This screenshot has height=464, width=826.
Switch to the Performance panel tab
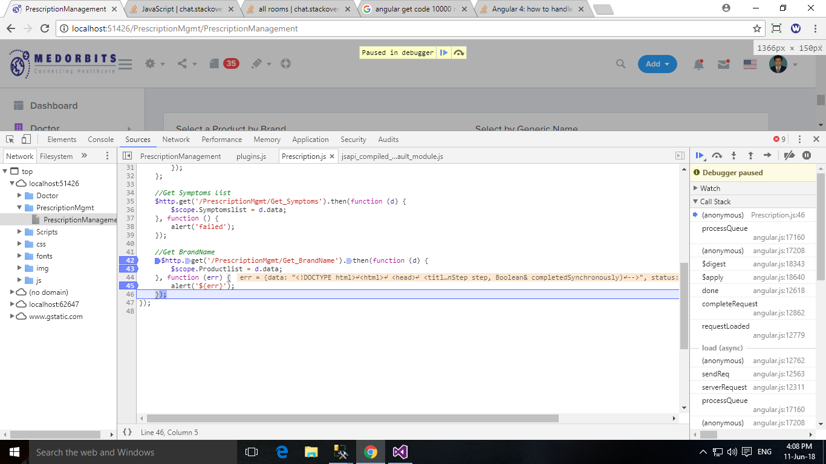click(221, 139)
